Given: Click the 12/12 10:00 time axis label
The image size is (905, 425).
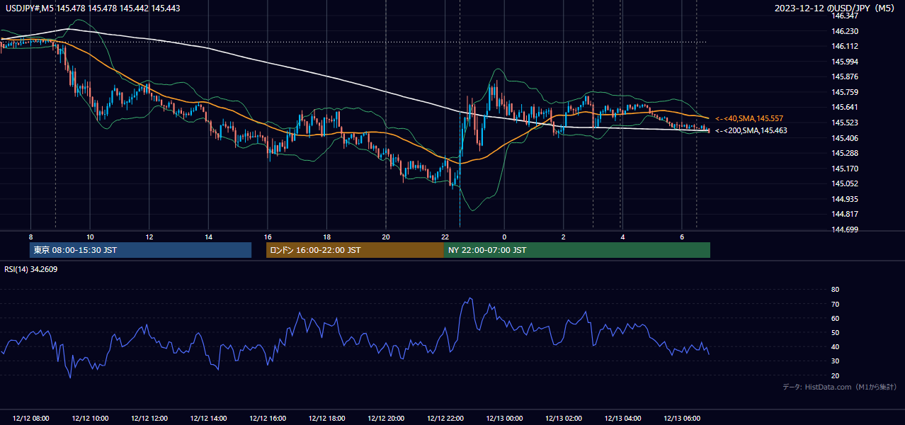Looking at the screenshot, I should pyautogui.click(x=90, y=419).
